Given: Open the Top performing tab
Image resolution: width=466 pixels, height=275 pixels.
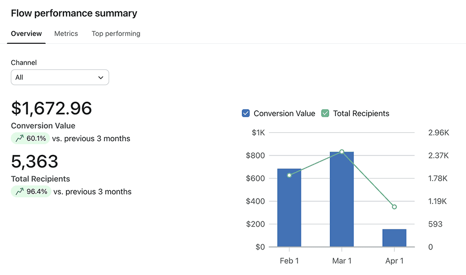Looking at the screenshot, I should click(x=116, y=33).
